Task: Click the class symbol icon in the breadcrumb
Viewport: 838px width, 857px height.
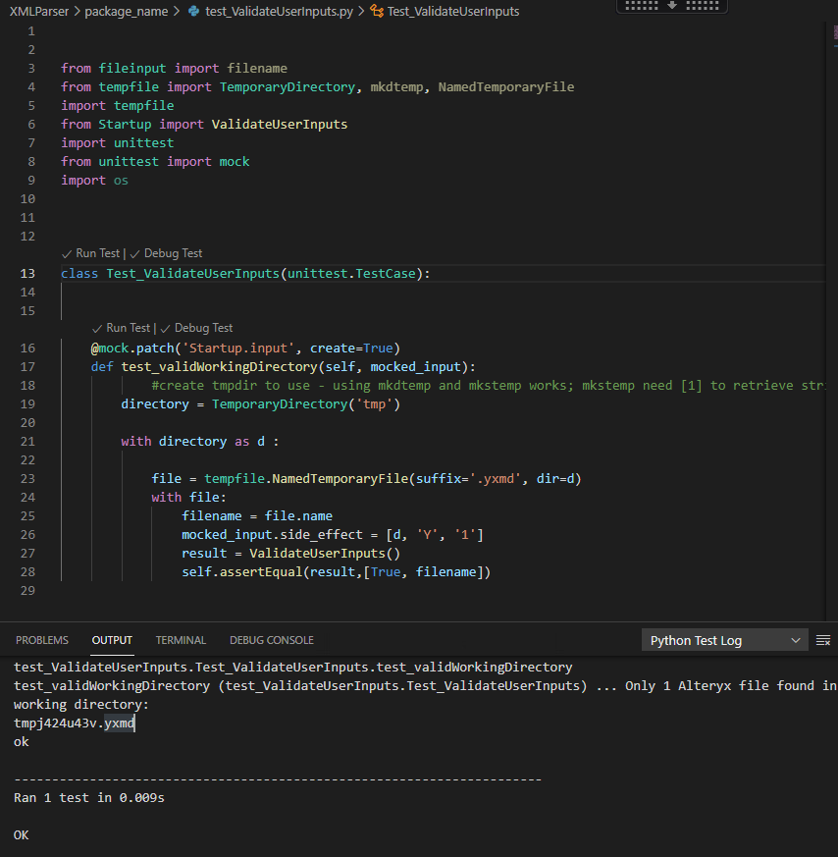Action: coord(377,11)
